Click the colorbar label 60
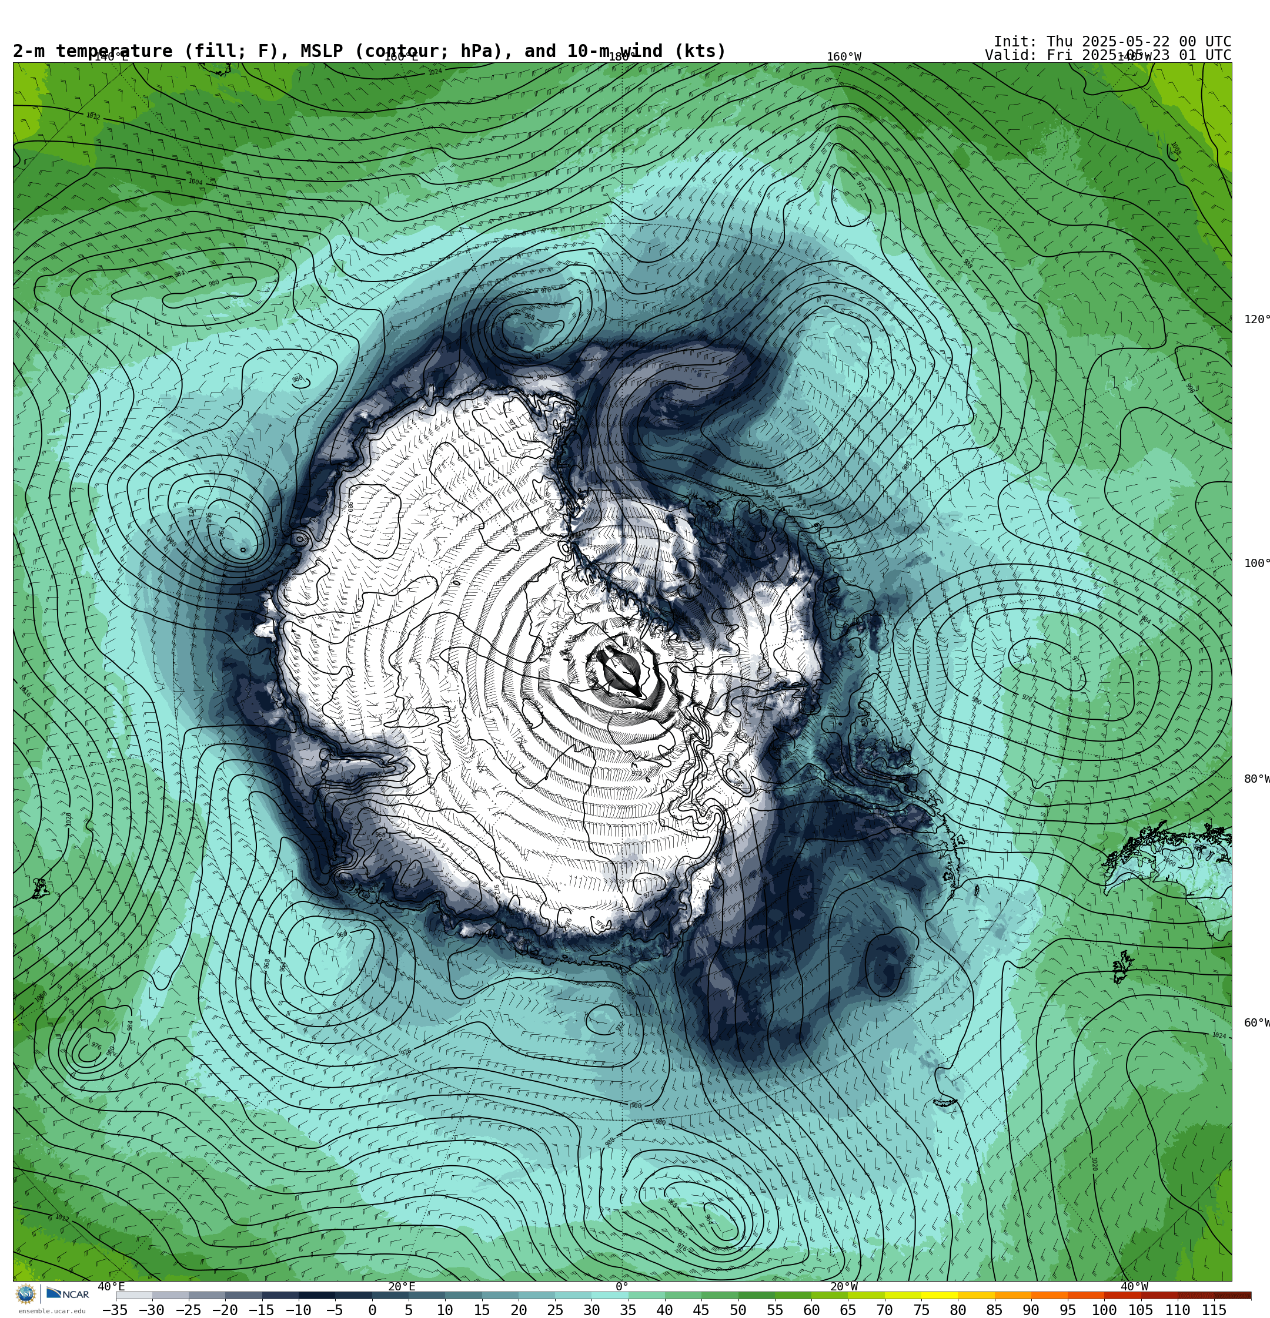Image resolution: width=1270 pixels, height=1318 pixels. coord(811,1310)
